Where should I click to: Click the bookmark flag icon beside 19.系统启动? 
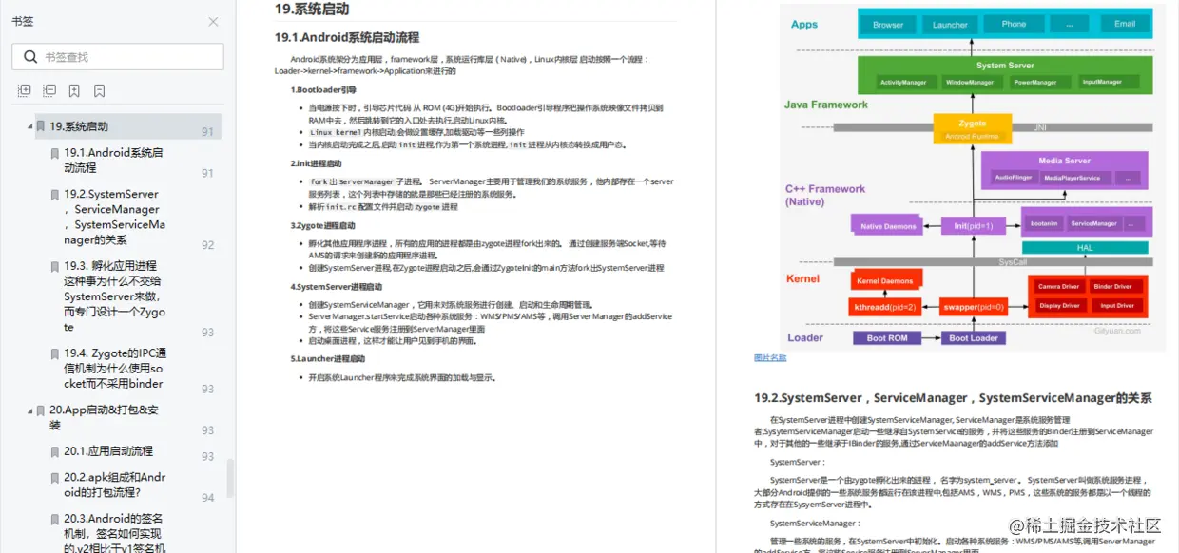(x=41, y=126)
